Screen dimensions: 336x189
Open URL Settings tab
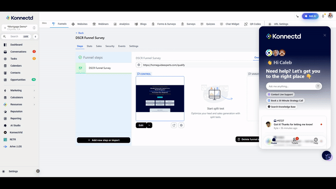tap(278, 24)
